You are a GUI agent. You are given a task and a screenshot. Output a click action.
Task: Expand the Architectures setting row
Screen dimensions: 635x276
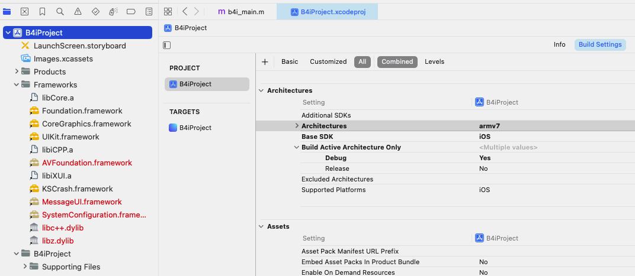pos(296,126)
